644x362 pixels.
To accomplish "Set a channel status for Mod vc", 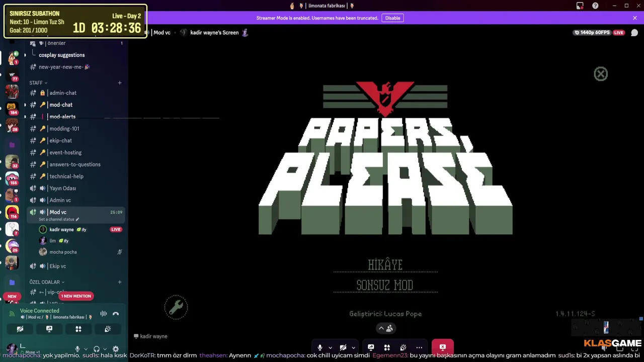I will pos(59,220).
